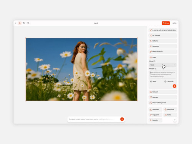This screenshot has width=192, height=144.
Task: Click the orange generate button in prompt bar
Action: [x=122, y=119]
